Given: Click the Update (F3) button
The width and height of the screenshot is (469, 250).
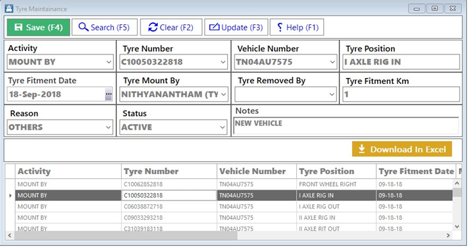Looking at the screenshot, I should [x=236, y=28].
